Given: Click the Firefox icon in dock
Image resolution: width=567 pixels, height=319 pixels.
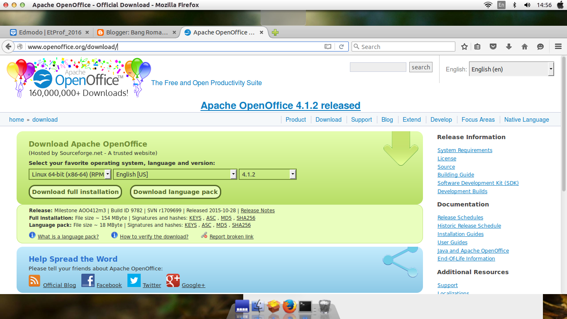Looking at the screenshot, I should coord(290,307).
